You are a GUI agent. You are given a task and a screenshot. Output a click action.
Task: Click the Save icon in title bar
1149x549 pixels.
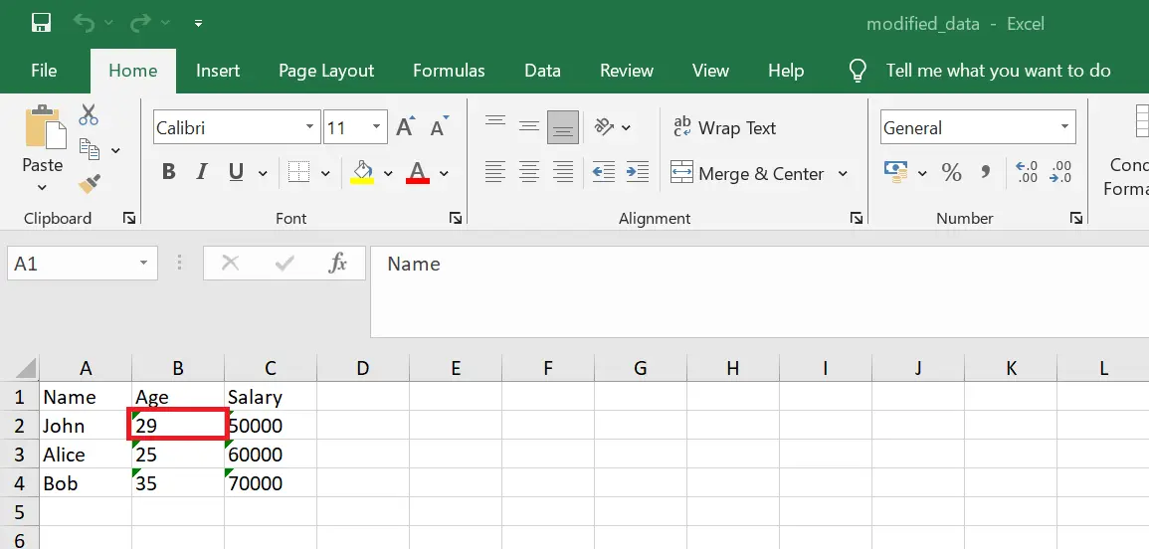point(41,23)
